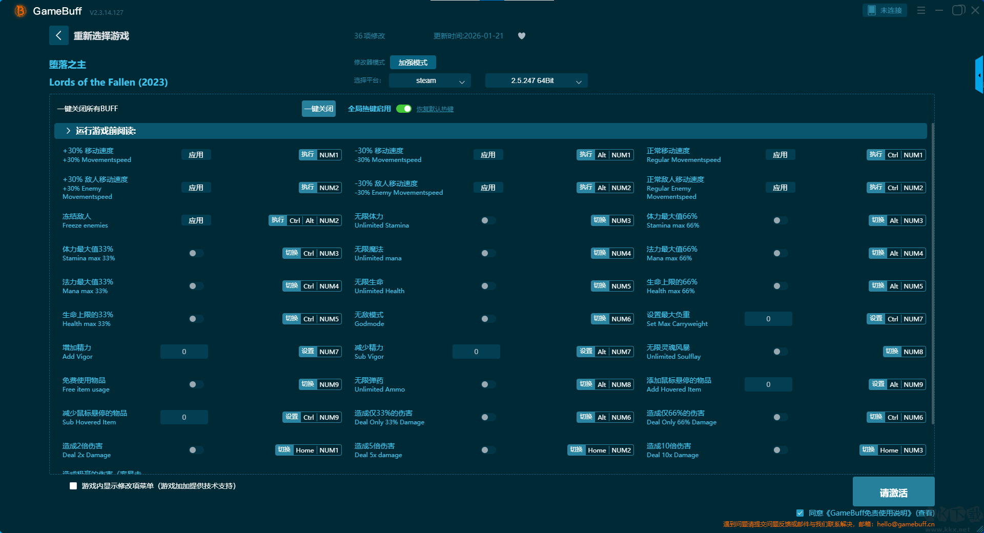
Task: Check the in-game trainer menu checkbox
Action: click(73, 486)
